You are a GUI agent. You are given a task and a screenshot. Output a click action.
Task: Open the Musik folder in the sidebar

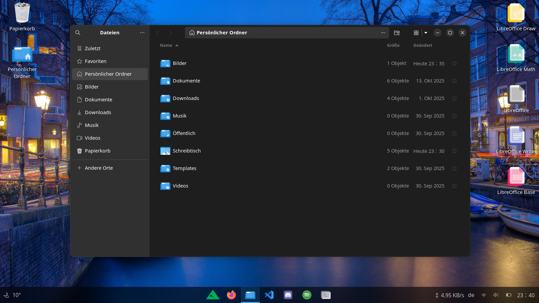(91, 125)
